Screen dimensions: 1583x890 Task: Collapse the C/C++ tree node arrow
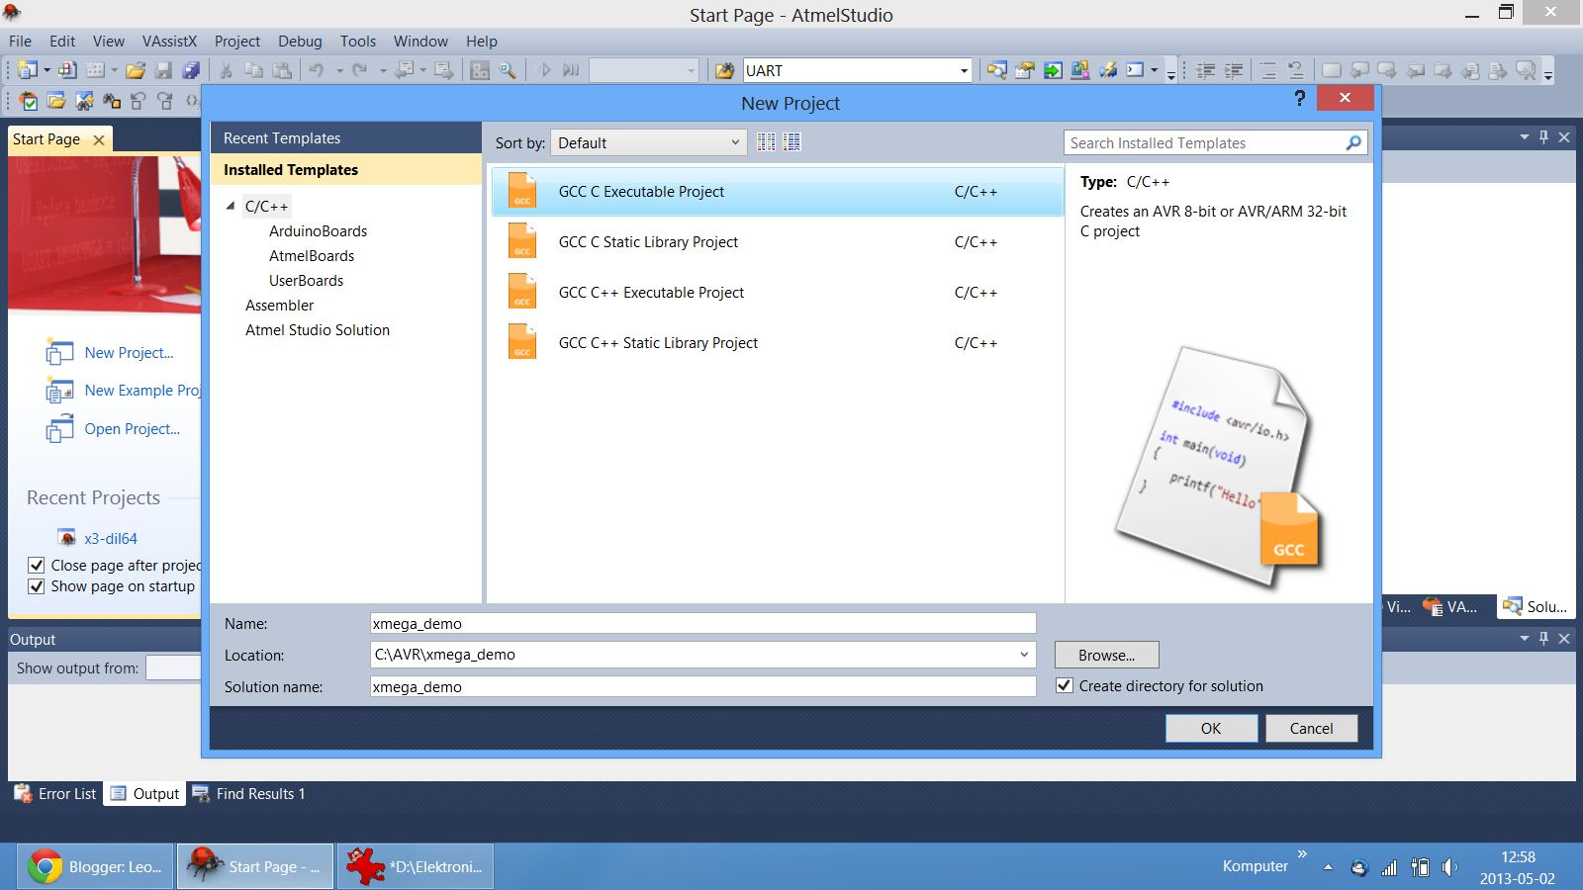click(231, 206)
